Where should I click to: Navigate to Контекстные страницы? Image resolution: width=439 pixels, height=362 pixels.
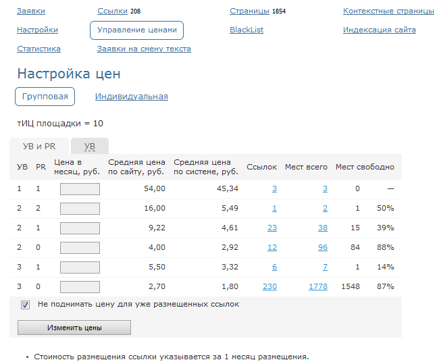[x=388, y=11]
